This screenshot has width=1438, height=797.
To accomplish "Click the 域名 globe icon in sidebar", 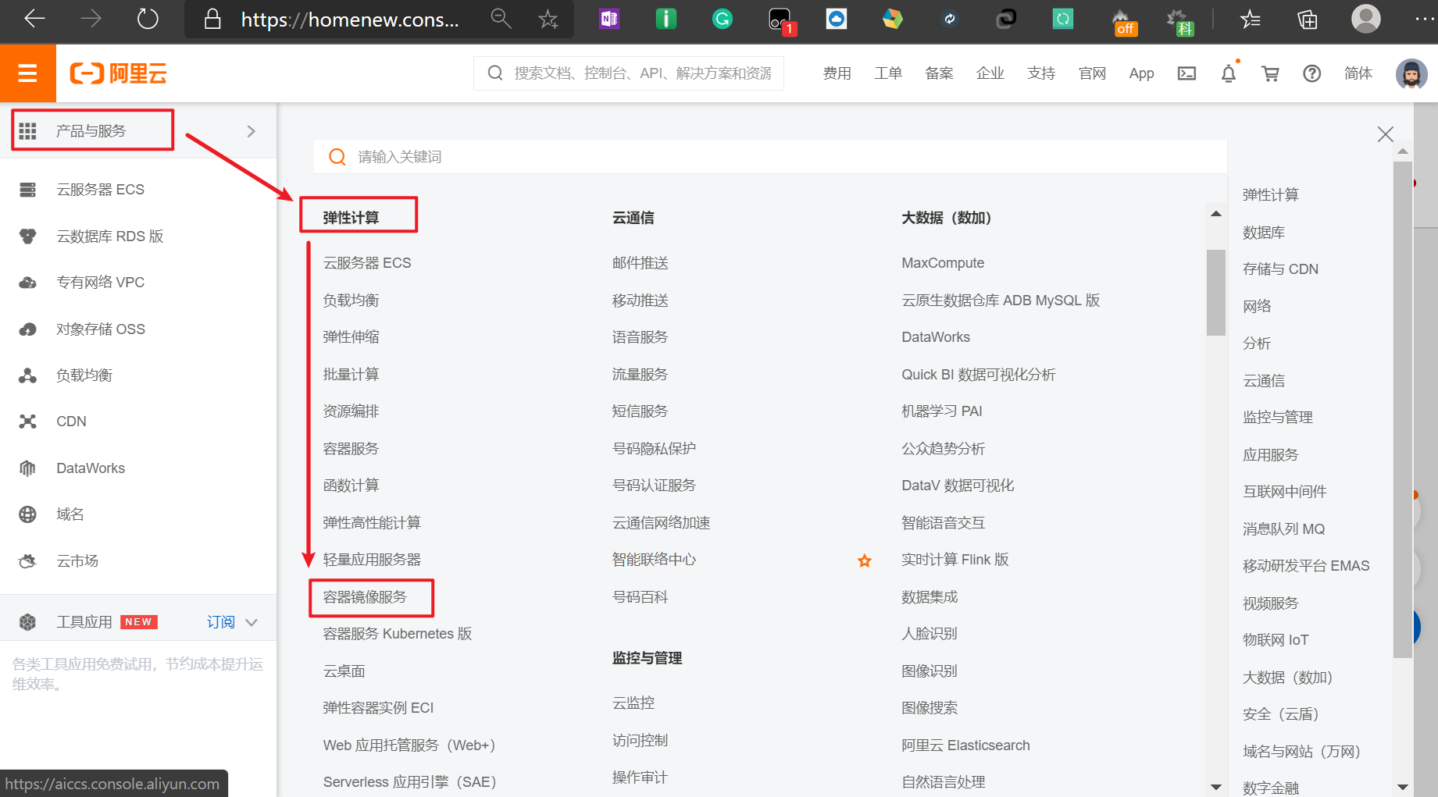I will (x=27, y=514).
